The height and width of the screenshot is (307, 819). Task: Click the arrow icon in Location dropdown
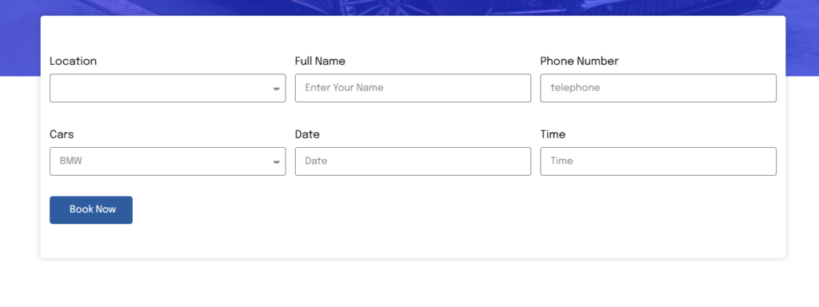point(276,89)
